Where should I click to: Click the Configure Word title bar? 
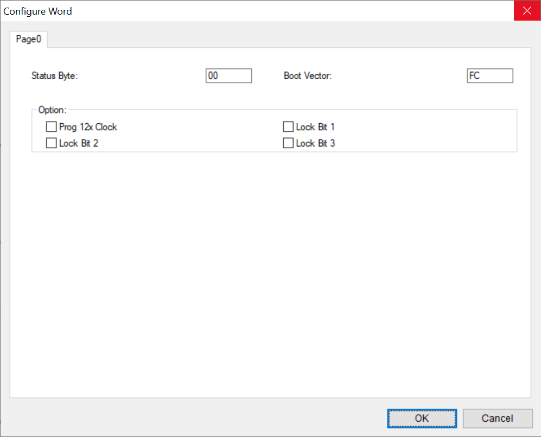tap(257, 11)
